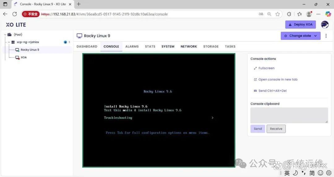Open the three-dot VM options menu

(x=326, y=36)
